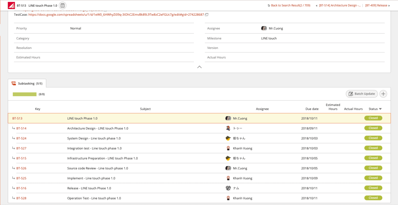Click avatar in BT-516 row
The height and width of the screenshot is (205, 398).
point(228,188)
